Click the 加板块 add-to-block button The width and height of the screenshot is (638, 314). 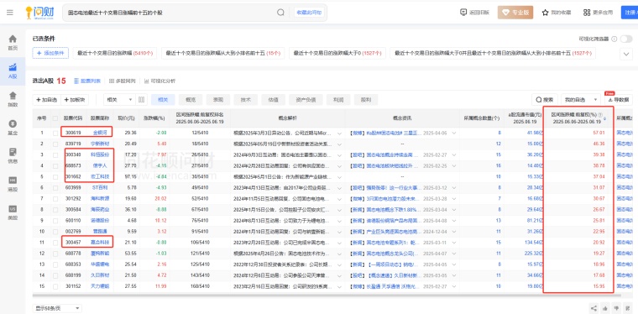(x=75, y=100)
